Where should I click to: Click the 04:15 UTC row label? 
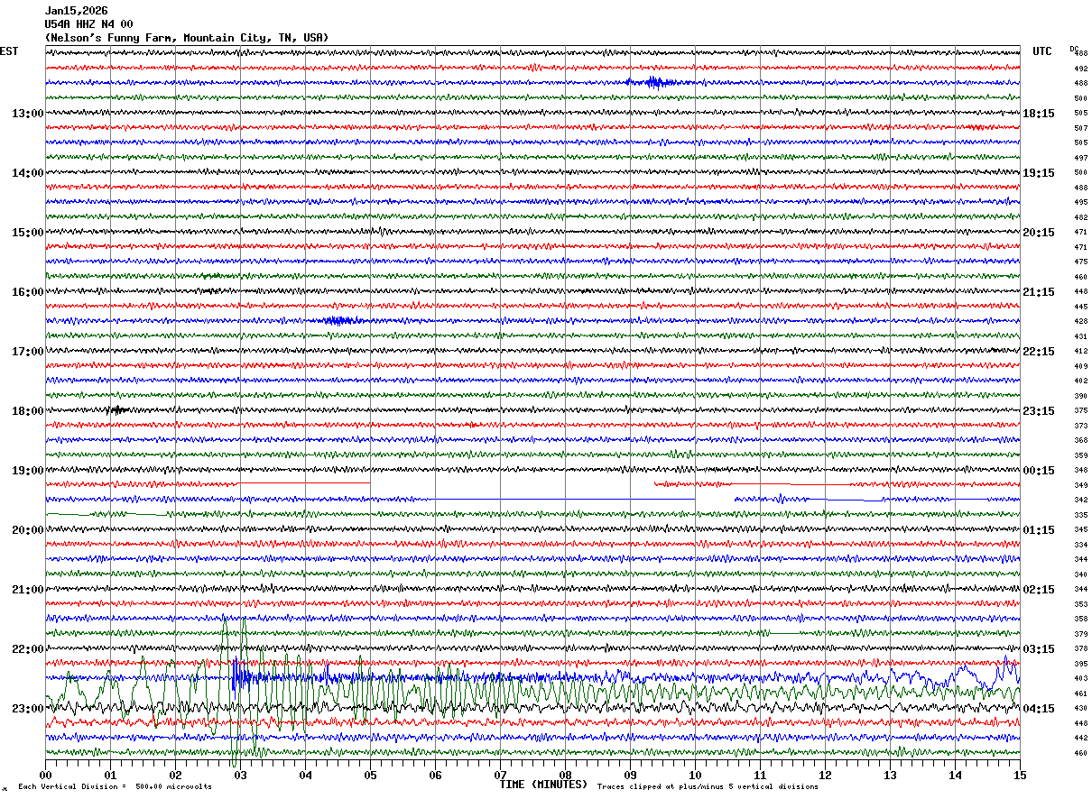click(x=1038, y=709)
